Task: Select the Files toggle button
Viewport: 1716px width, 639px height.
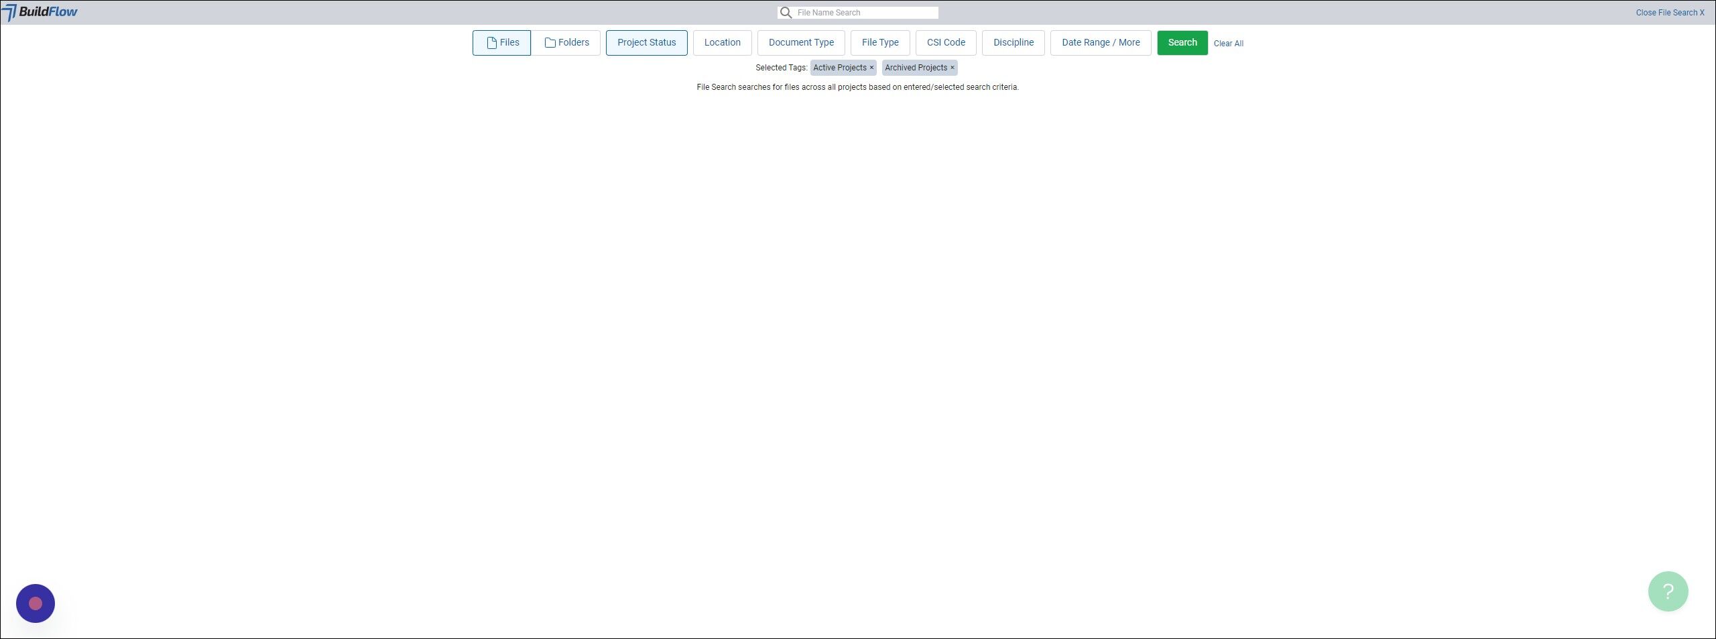Action: [501, 43]
